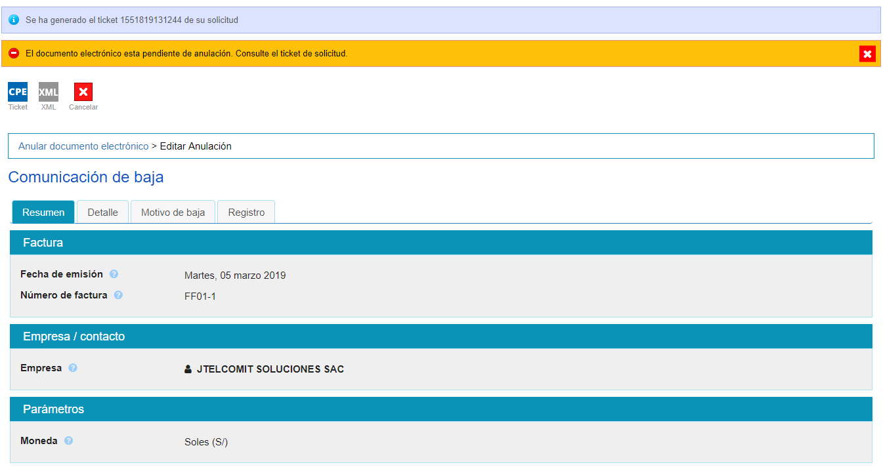Viewport: 883px width, 469px height.
Task: Download the XML file icon
Action: coord(49,92)
